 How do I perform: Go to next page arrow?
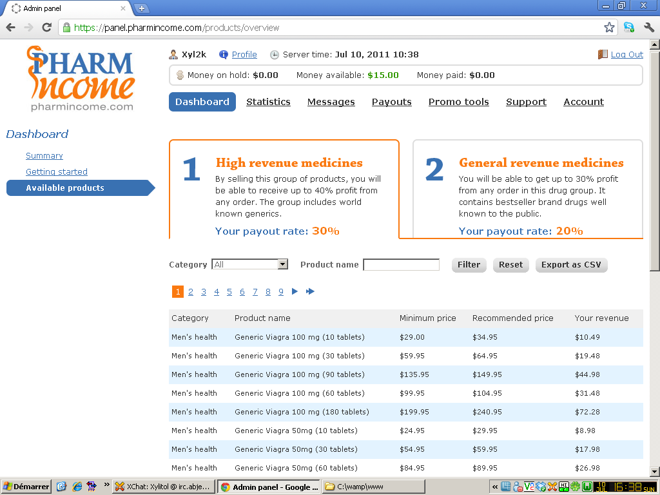[295, 291]
